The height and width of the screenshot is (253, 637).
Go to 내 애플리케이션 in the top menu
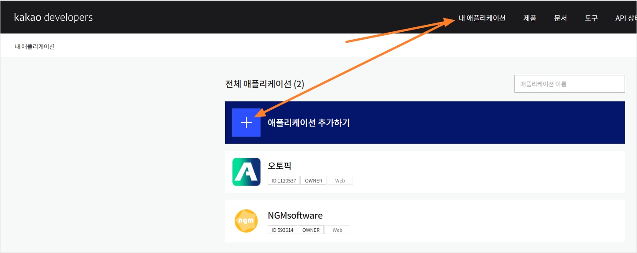(x=482, y=18)
